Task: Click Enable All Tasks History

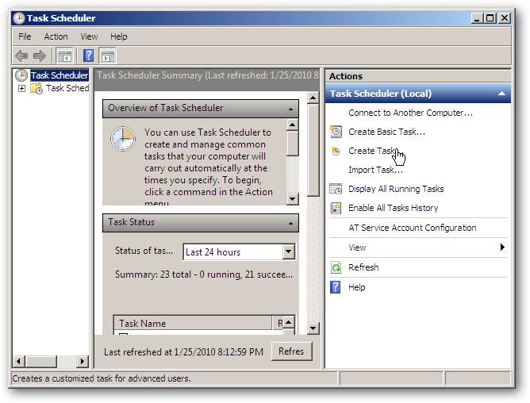Action: click(393, 208)
